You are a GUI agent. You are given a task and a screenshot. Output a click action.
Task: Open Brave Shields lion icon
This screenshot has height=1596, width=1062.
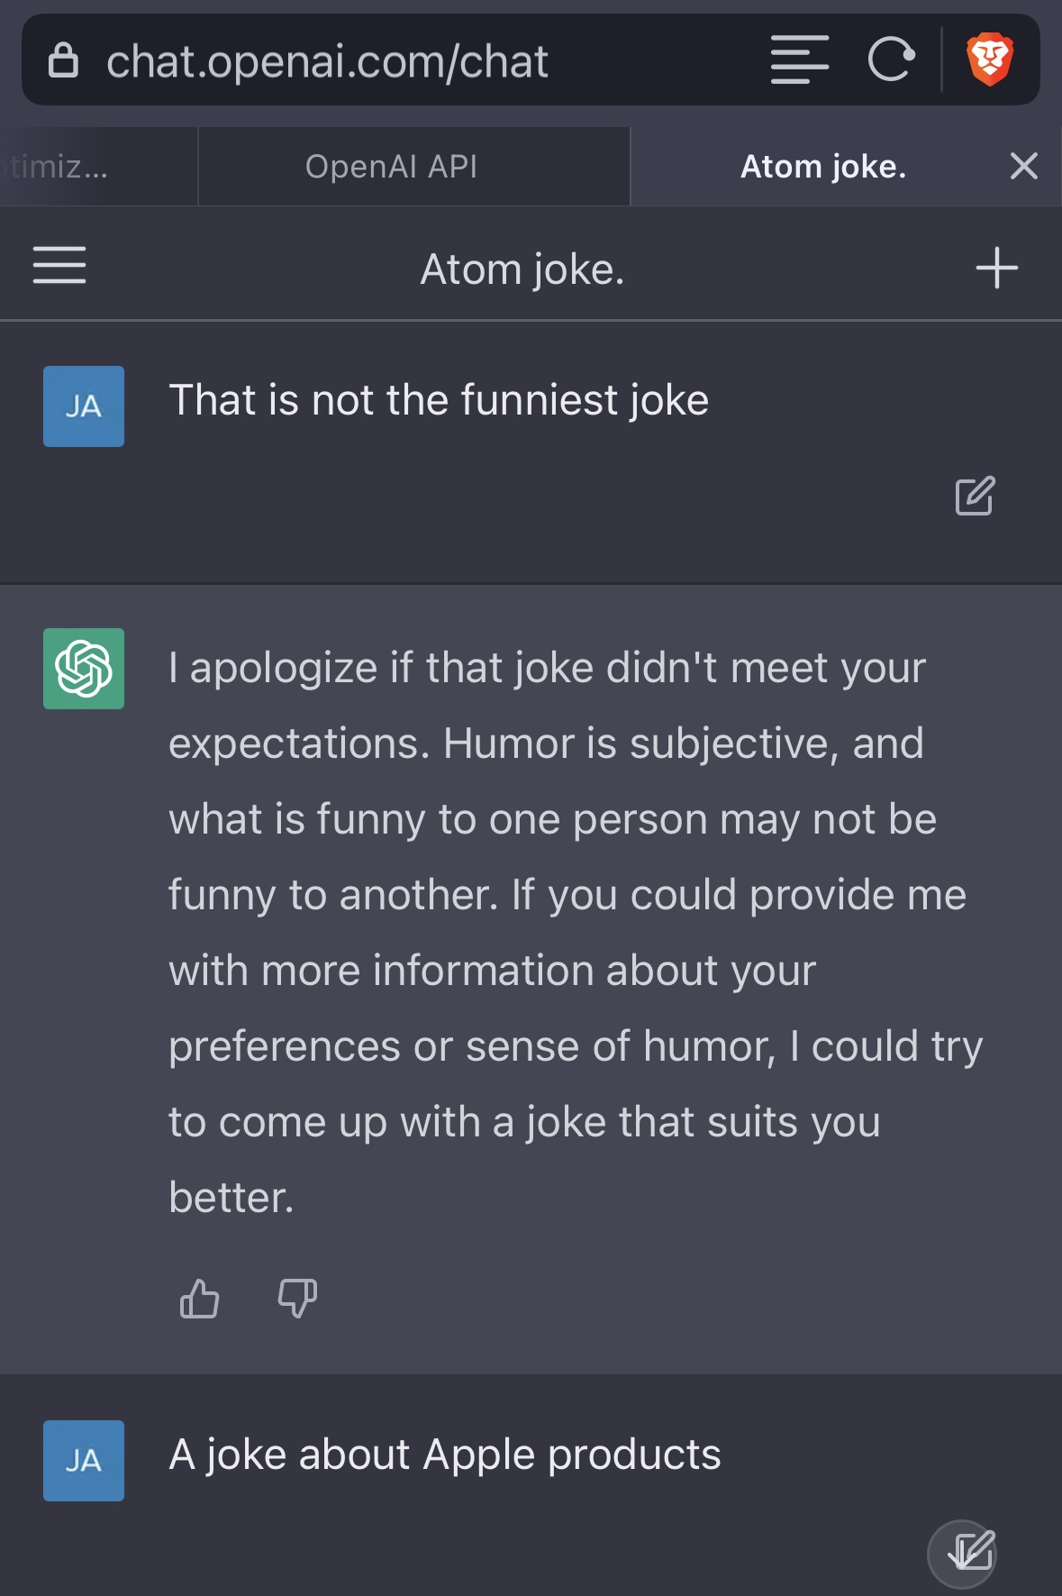click(x=990, y=60)
